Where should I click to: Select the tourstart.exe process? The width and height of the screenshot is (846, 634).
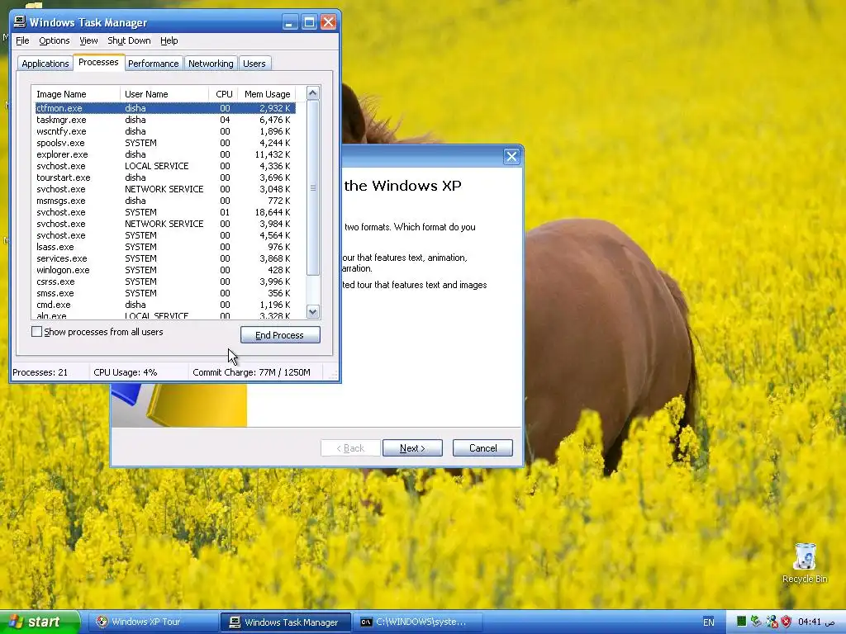click(x=165, y=178)
